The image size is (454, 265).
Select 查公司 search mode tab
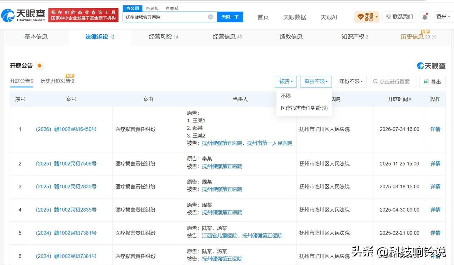point(133,8)
